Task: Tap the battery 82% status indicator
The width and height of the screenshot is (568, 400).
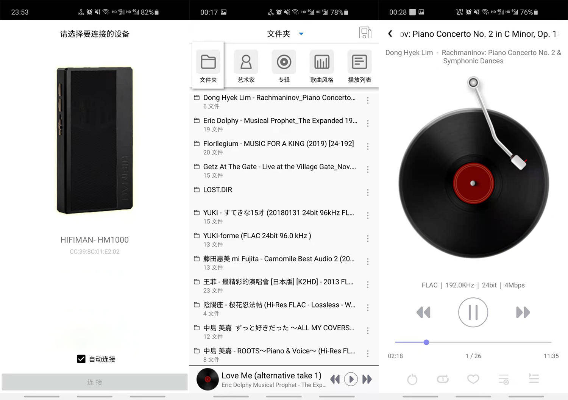Action: click(x=150, y=12)
